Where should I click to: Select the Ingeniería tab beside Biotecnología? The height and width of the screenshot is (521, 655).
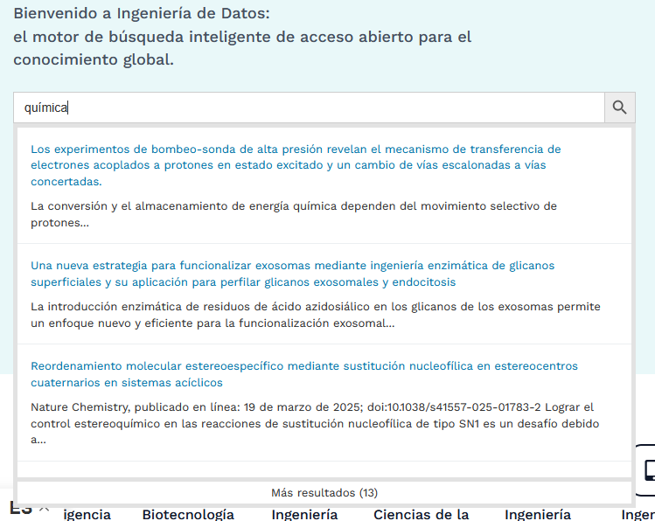tap(304, 514)
